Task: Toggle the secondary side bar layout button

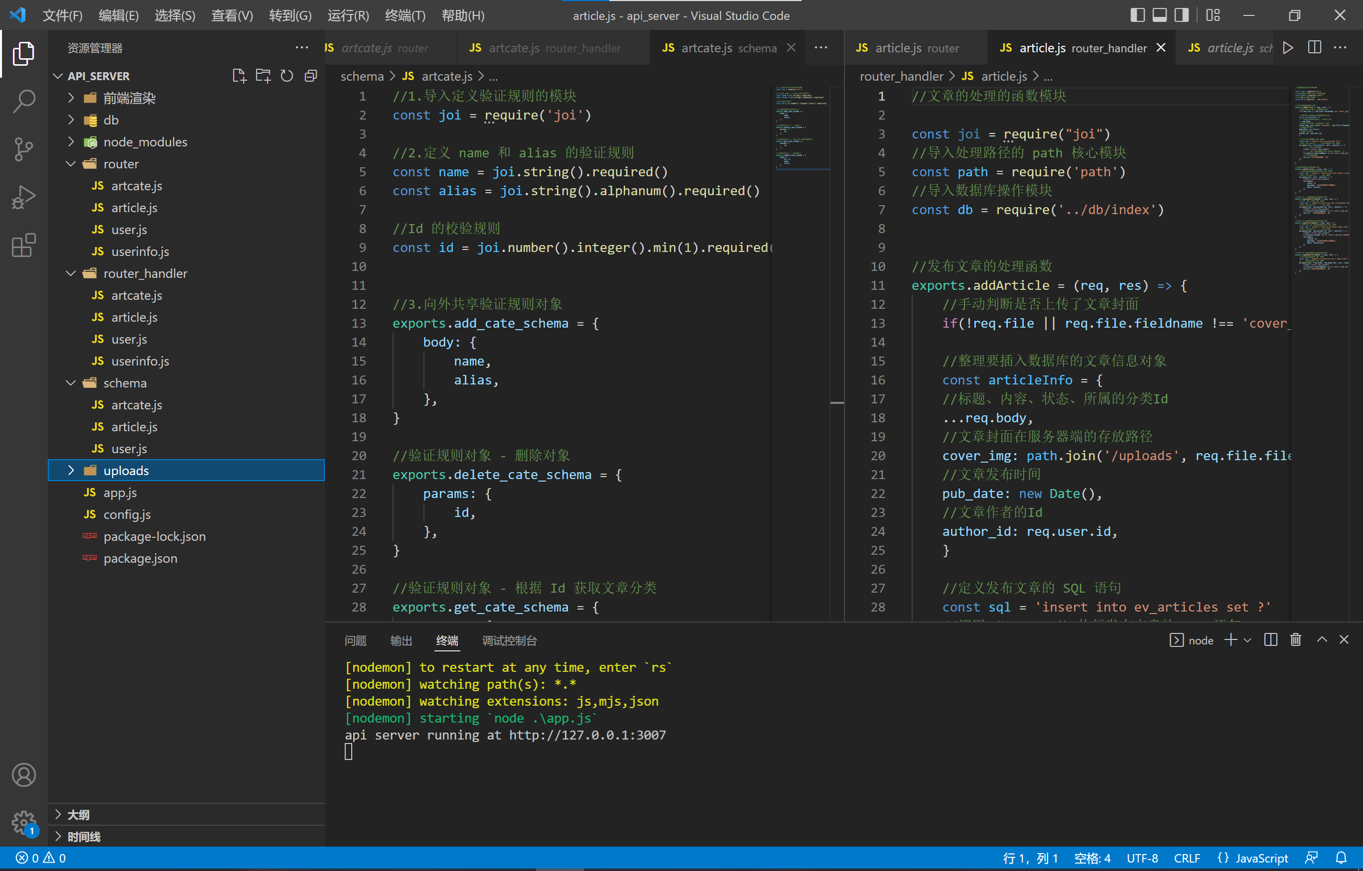Action: pyautogui.click(x=1181, y=15)
